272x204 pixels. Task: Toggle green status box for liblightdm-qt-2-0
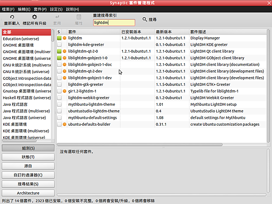click(59, 51)
